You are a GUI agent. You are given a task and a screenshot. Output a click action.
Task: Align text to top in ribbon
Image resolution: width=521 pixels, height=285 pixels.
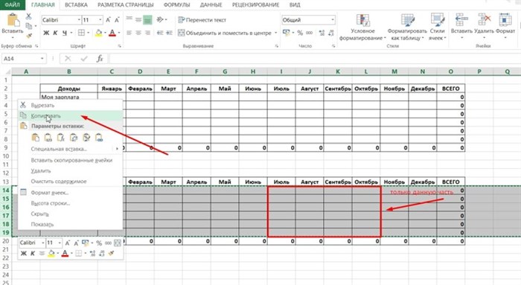(130, 19)
